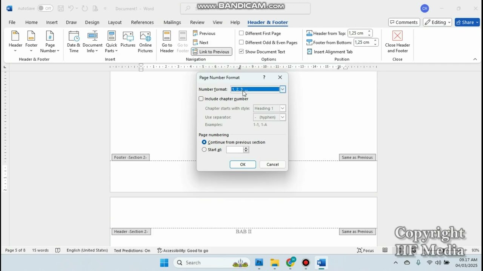Image resolution: width=483 pixels, height=271 pixels.
Task: Click the Word taskbar icon
Action: (321, 263)
